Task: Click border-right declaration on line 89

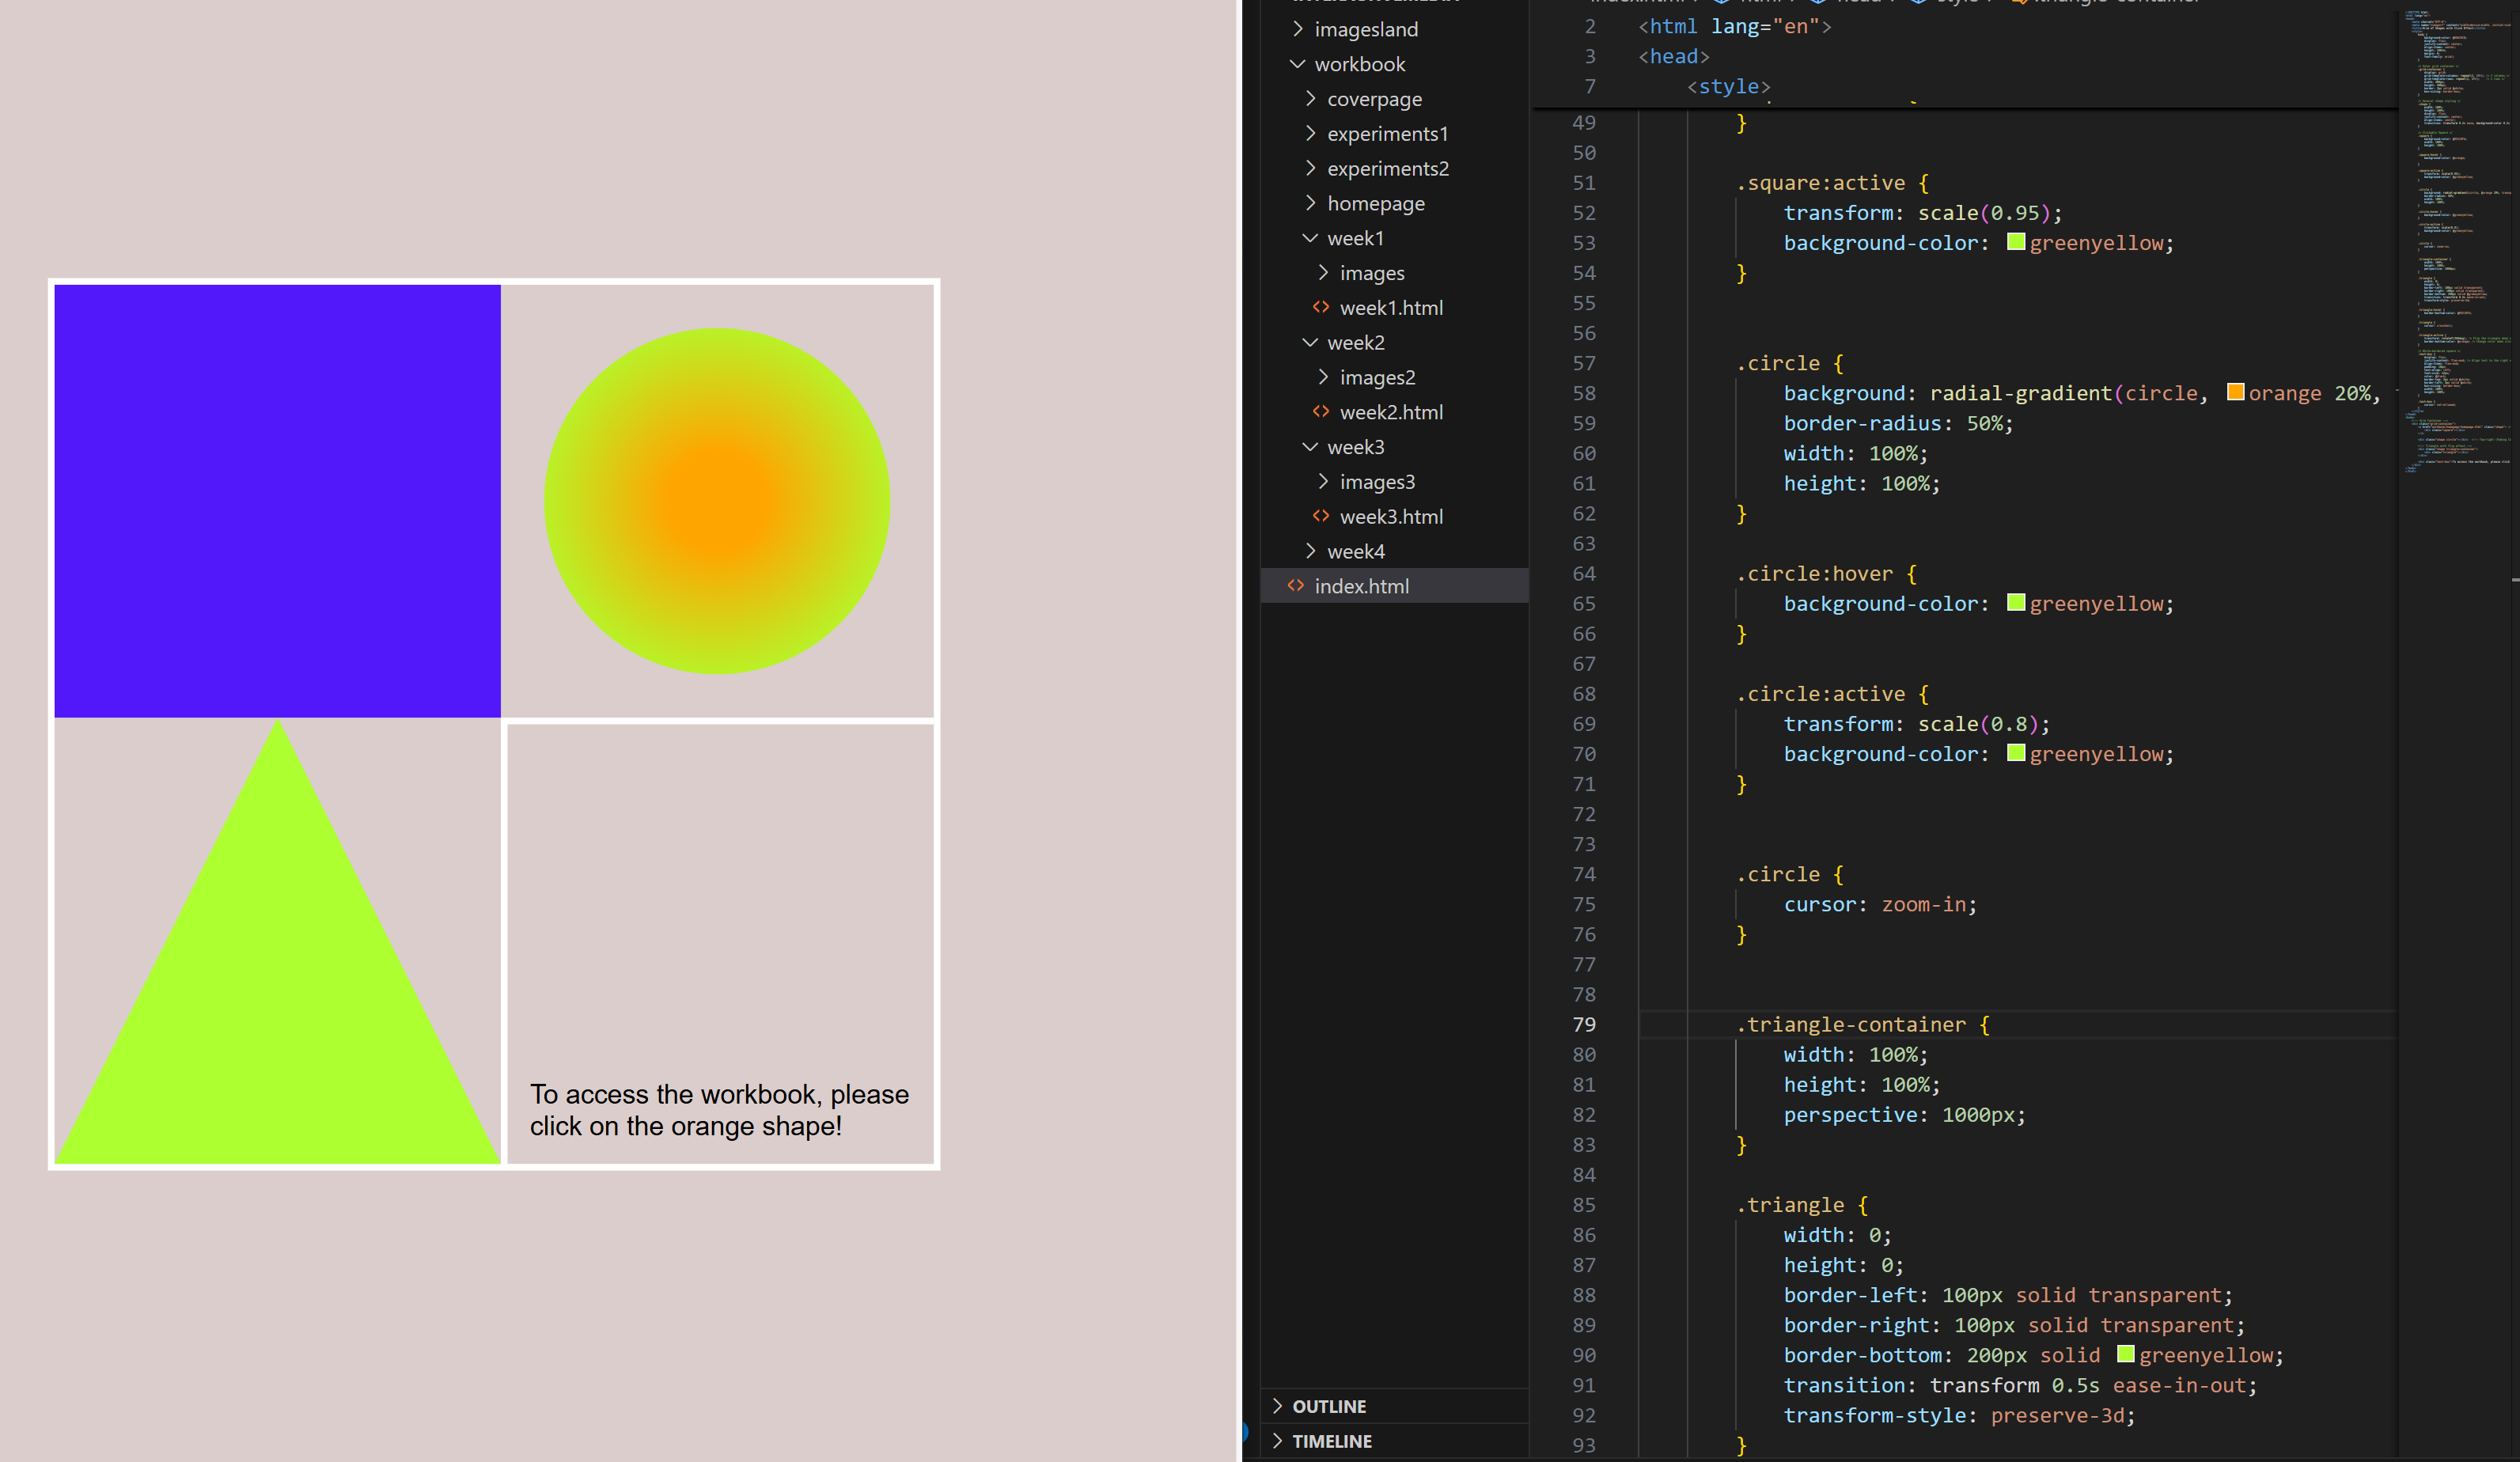Action: [x=2014, y=1326]
